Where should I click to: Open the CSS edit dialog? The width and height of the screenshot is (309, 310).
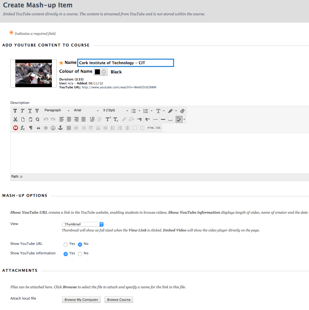(x=158, y=128)
